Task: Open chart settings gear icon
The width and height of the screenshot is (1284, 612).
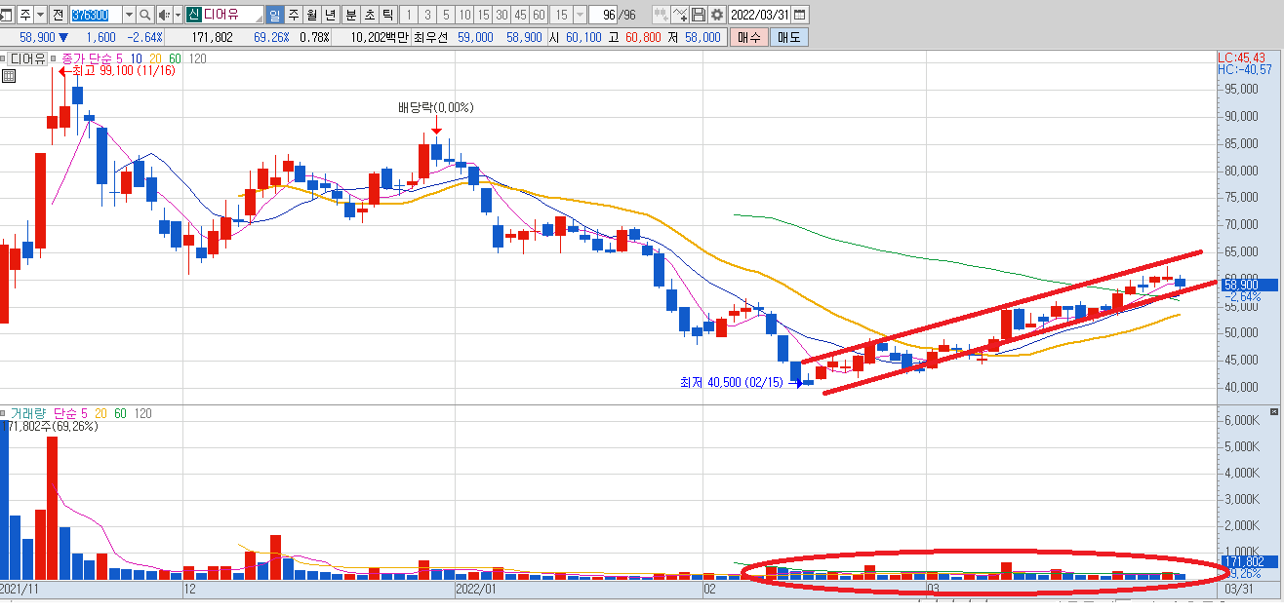Action: pyautogui.click(x=717, y=15)
